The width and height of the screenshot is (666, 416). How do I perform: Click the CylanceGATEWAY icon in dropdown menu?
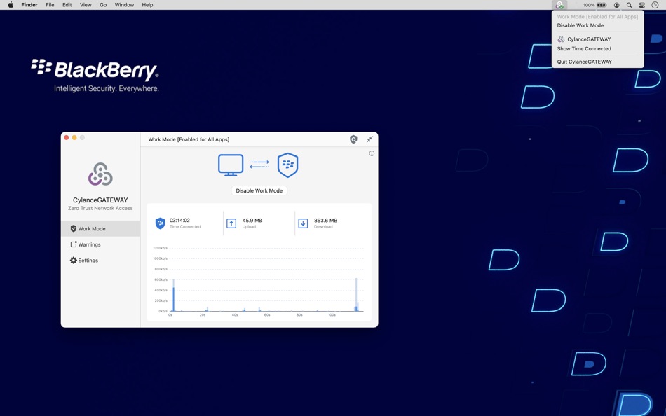(x=561, y=39)
